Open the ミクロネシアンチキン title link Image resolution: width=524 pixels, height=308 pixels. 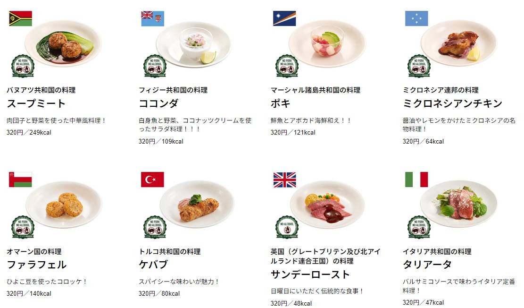(452, 103)
